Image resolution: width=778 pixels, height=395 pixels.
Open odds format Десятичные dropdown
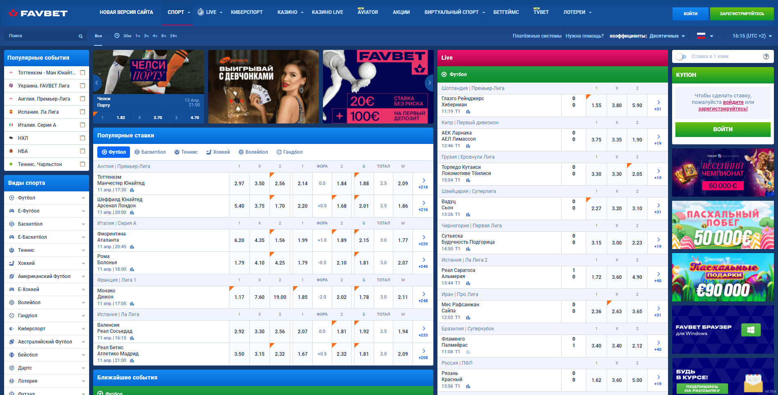pos(667,36)
